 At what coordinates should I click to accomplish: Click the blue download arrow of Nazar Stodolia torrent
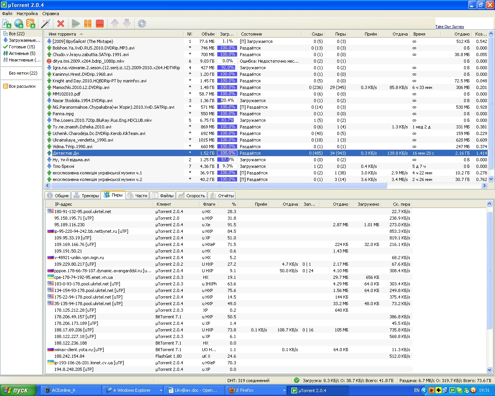pyautogui.click(x=49, y=101)
